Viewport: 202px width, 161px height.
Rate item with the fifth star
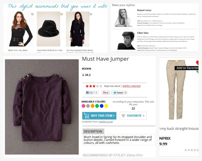pyautogui.click(x=101, y=86)
